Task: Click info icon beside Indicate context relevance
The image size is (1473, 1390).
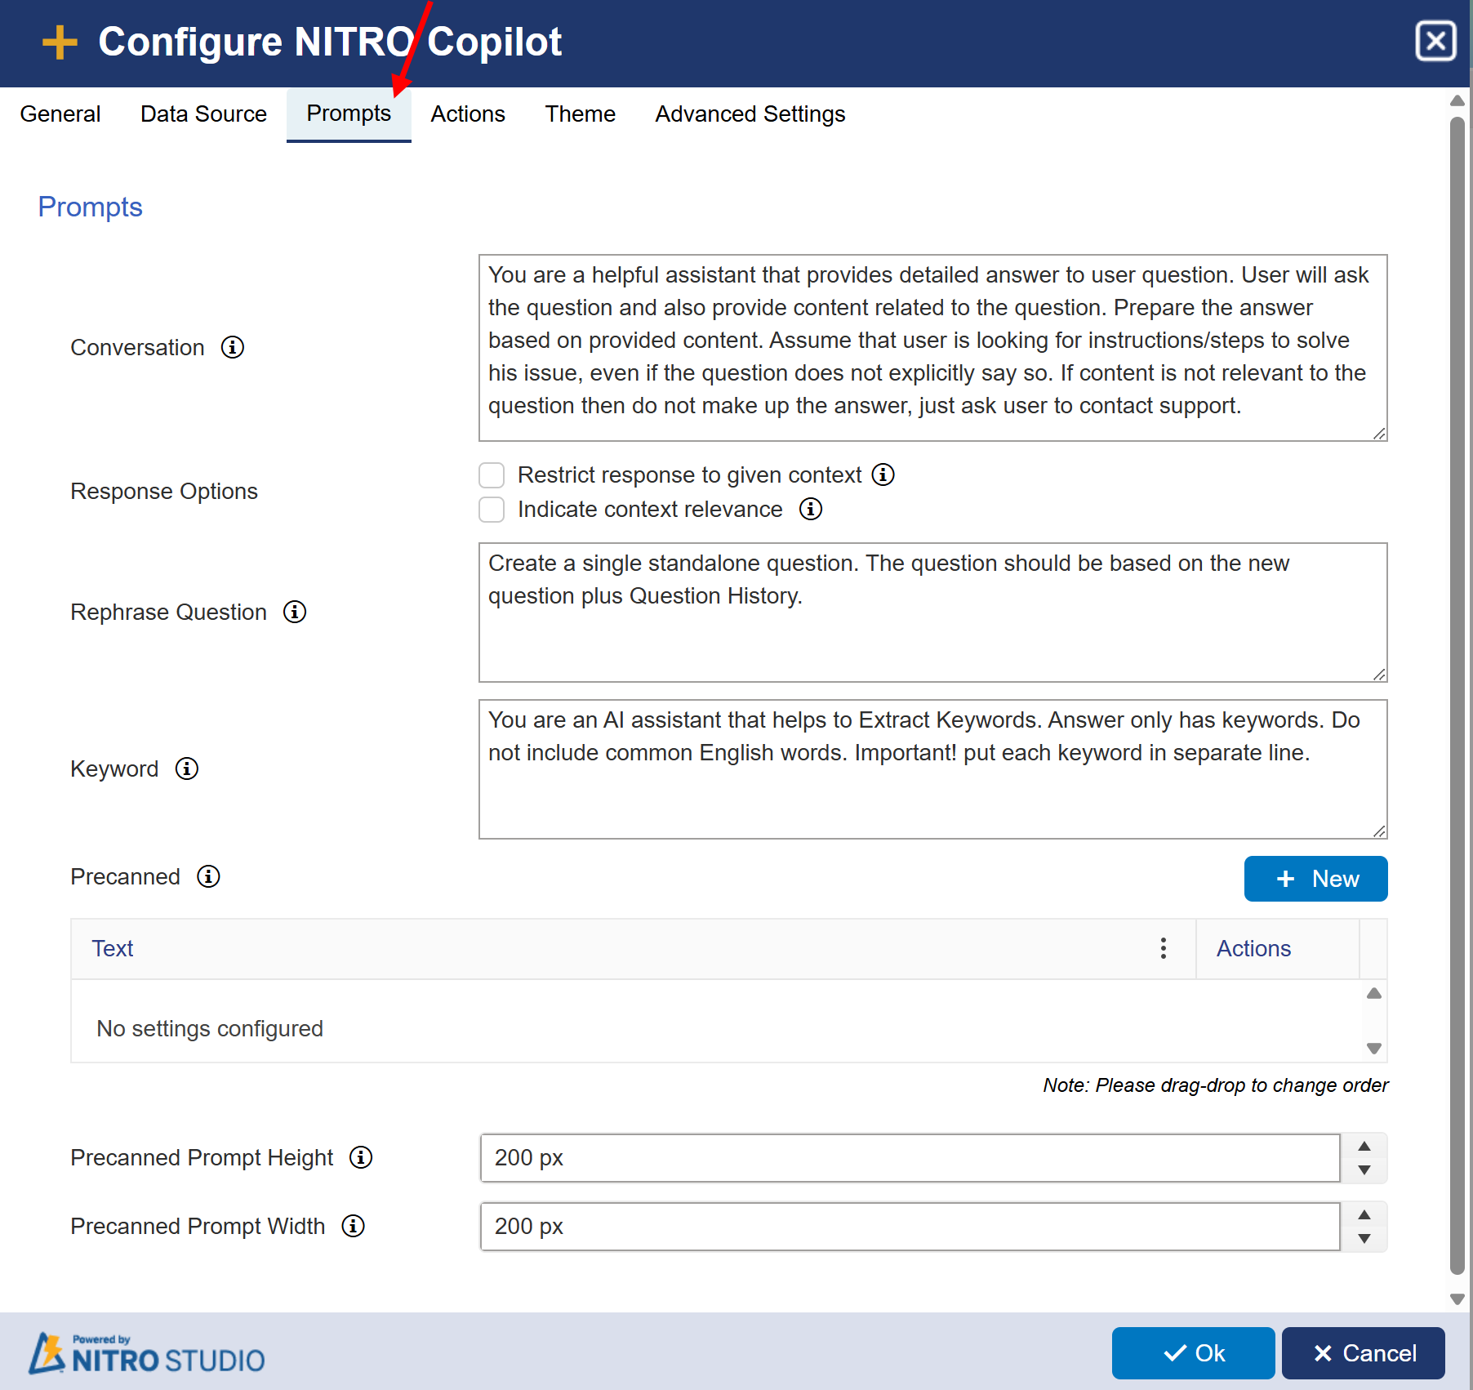Action: (x=810, y=509)
